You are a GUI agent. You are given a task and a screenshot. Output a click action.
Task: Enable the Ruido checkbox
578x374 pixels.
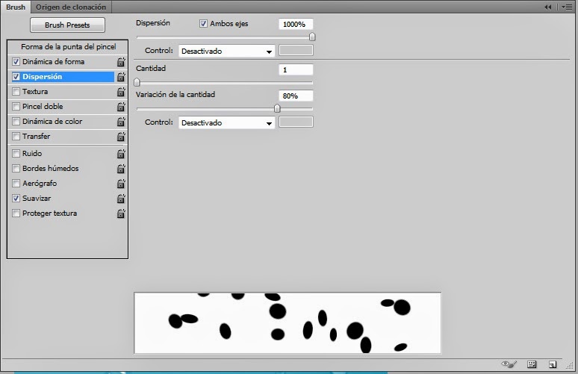(x=16, y=153)
